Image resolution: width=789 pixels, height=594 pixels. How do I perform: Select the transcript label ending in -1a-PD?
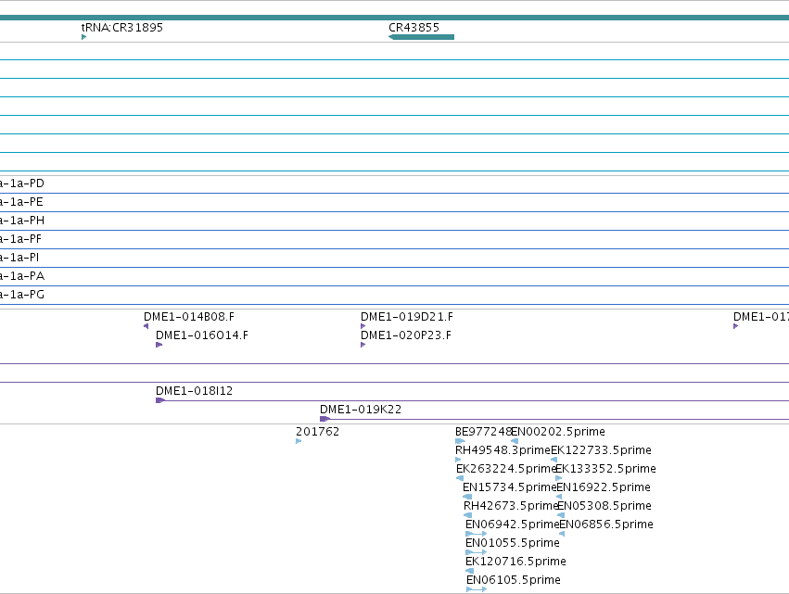coord(22,183)
